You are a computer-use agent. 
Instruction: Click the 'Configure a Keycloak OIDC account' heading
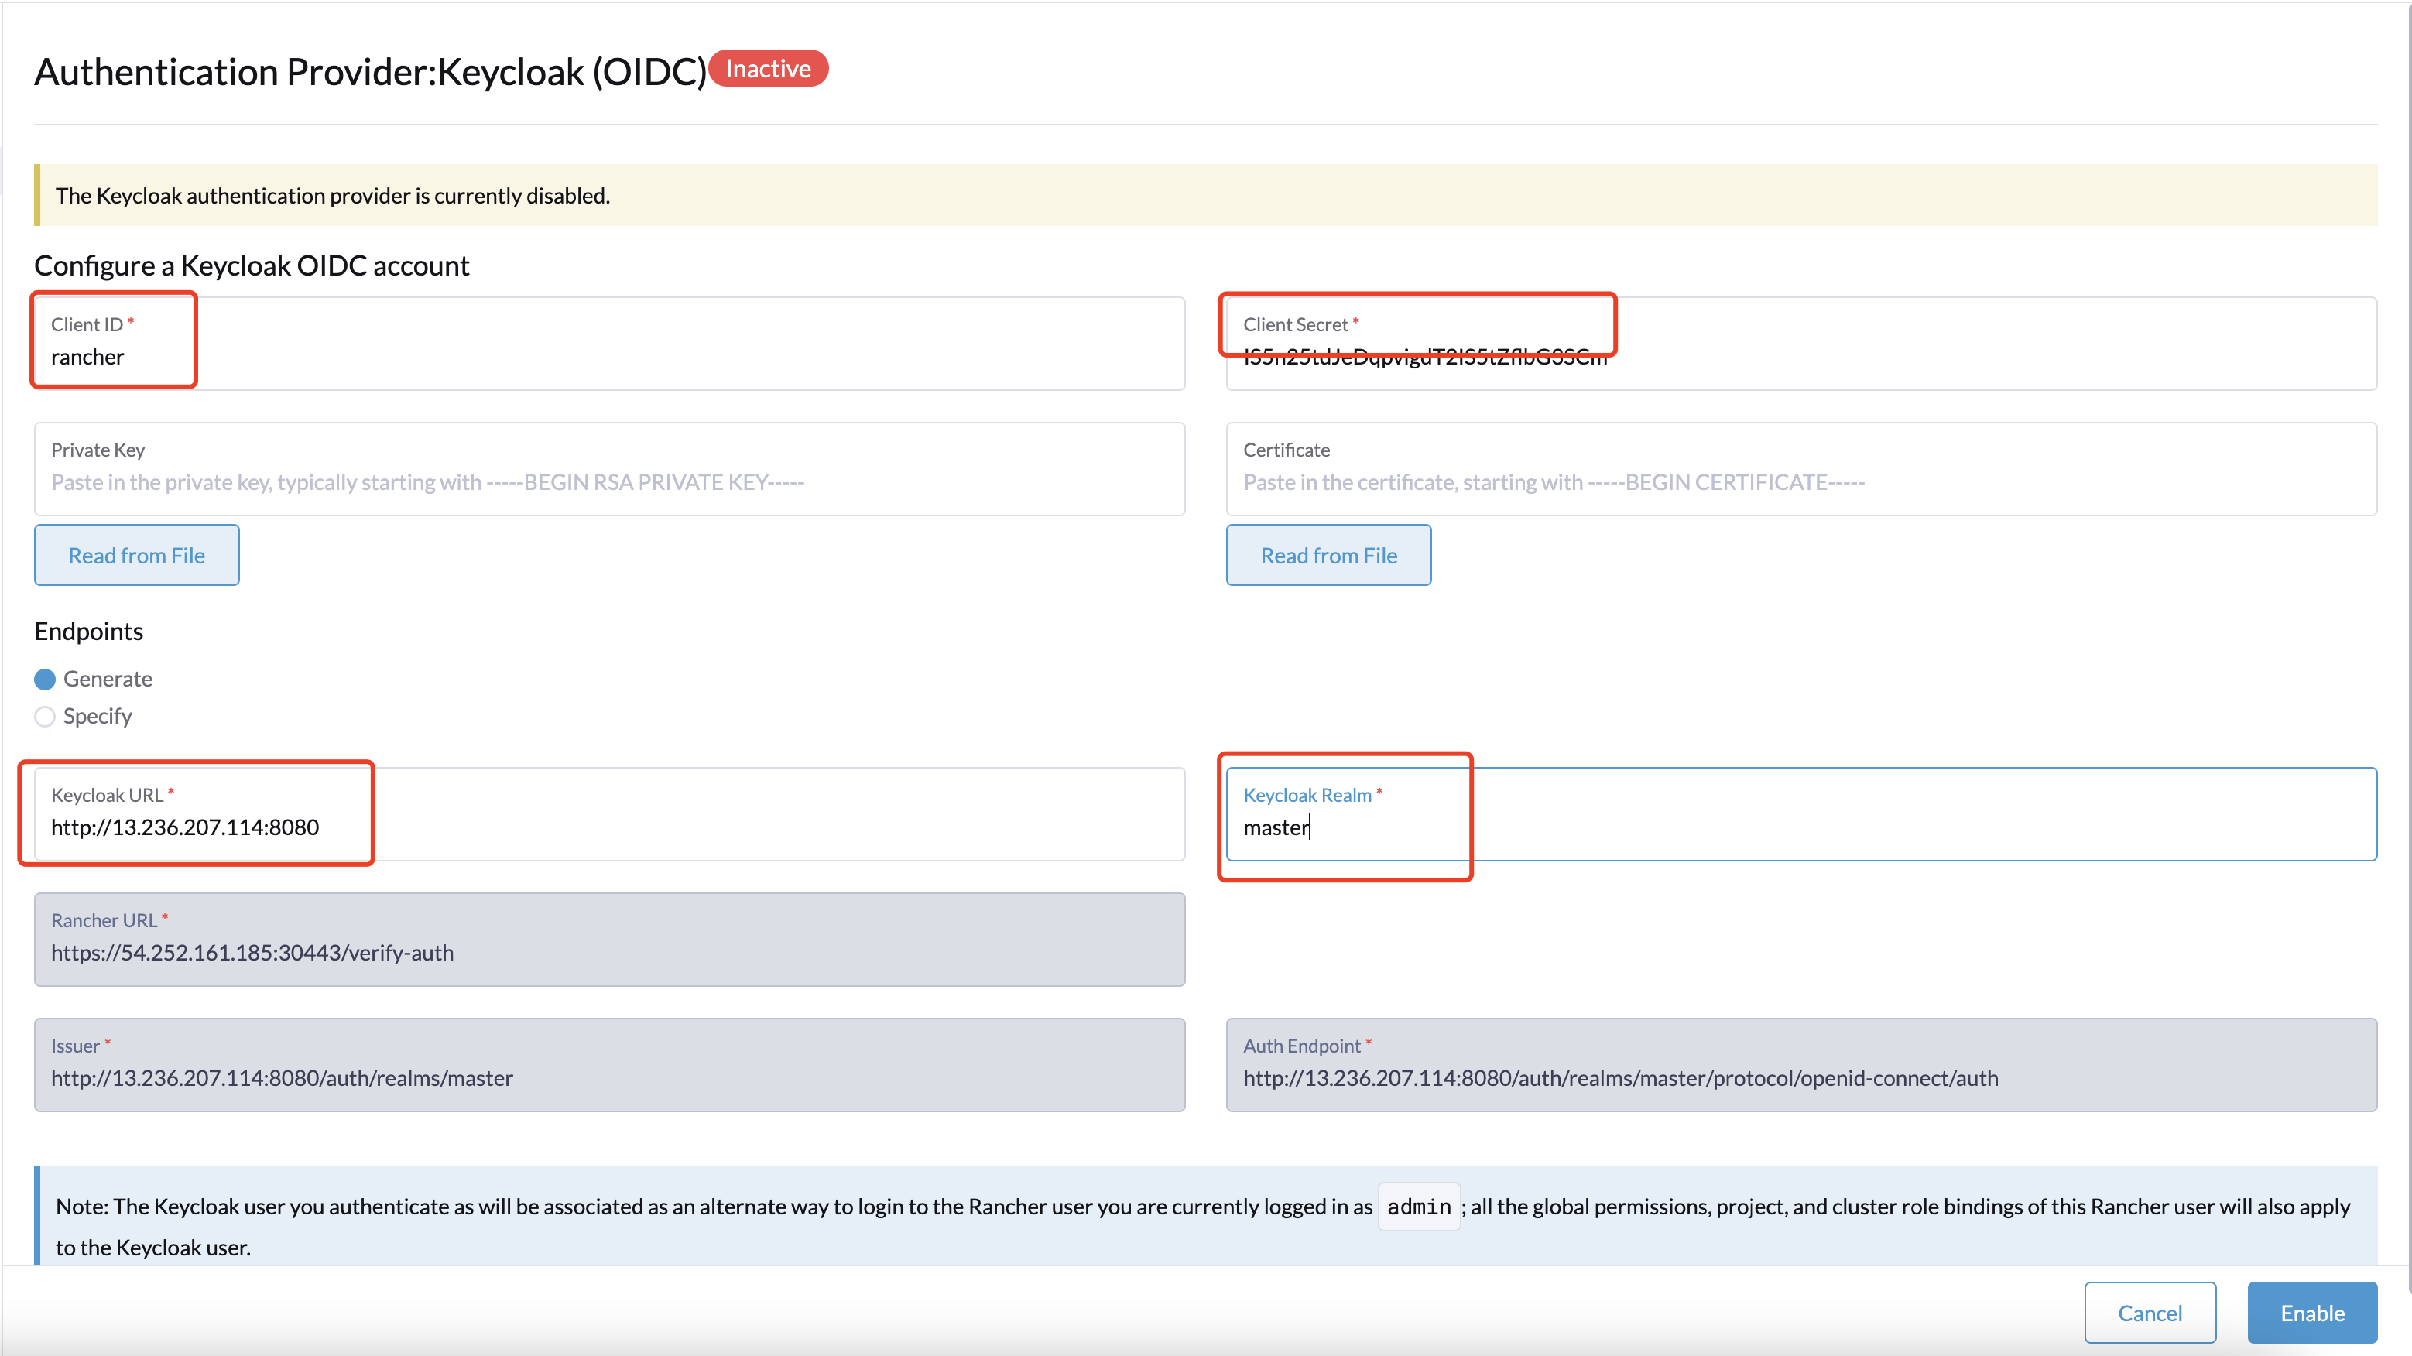(252, 266)
